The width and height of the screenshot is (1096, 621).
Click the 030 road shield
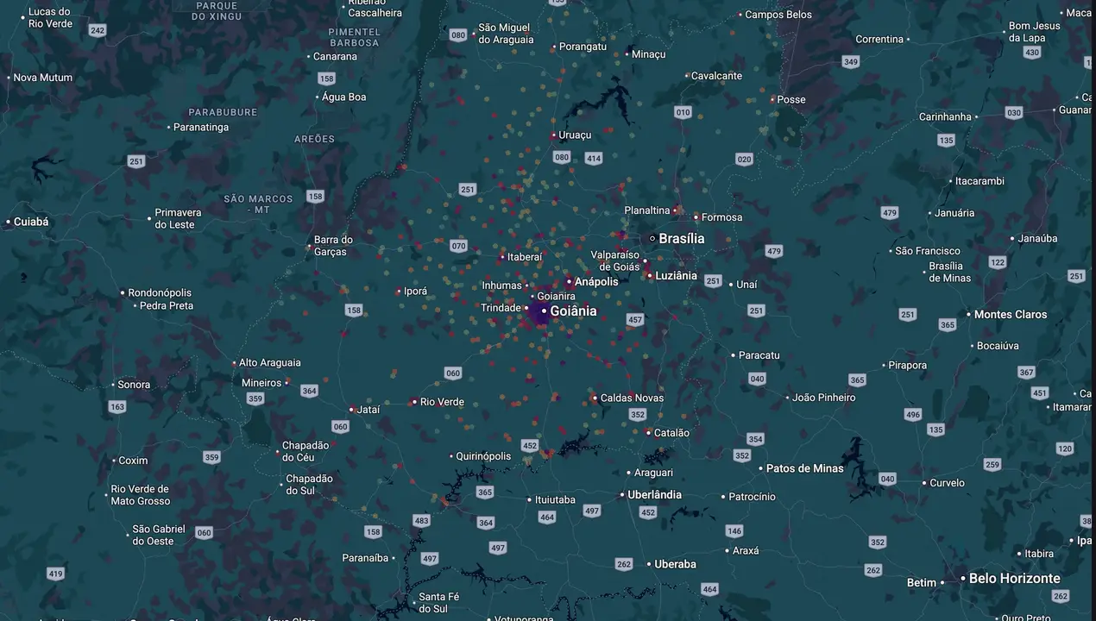(x=1014, y=113)
